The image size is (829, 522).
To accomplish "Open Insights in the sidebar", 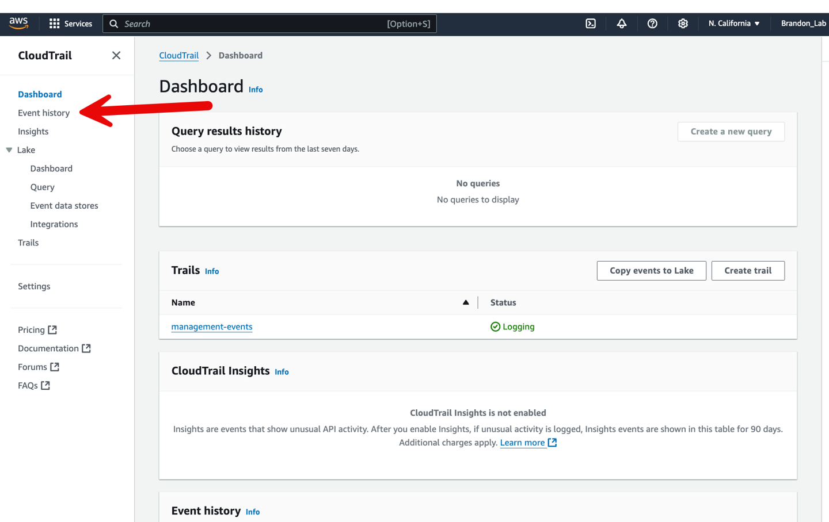I will pyautogui.click(x=33, y=132).
